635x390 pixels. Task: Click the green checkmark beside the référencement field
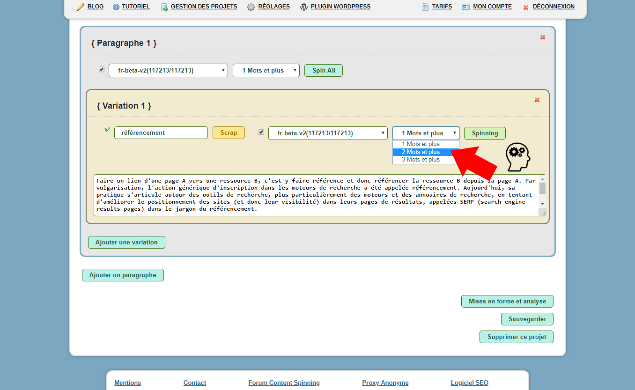point(107,129)
